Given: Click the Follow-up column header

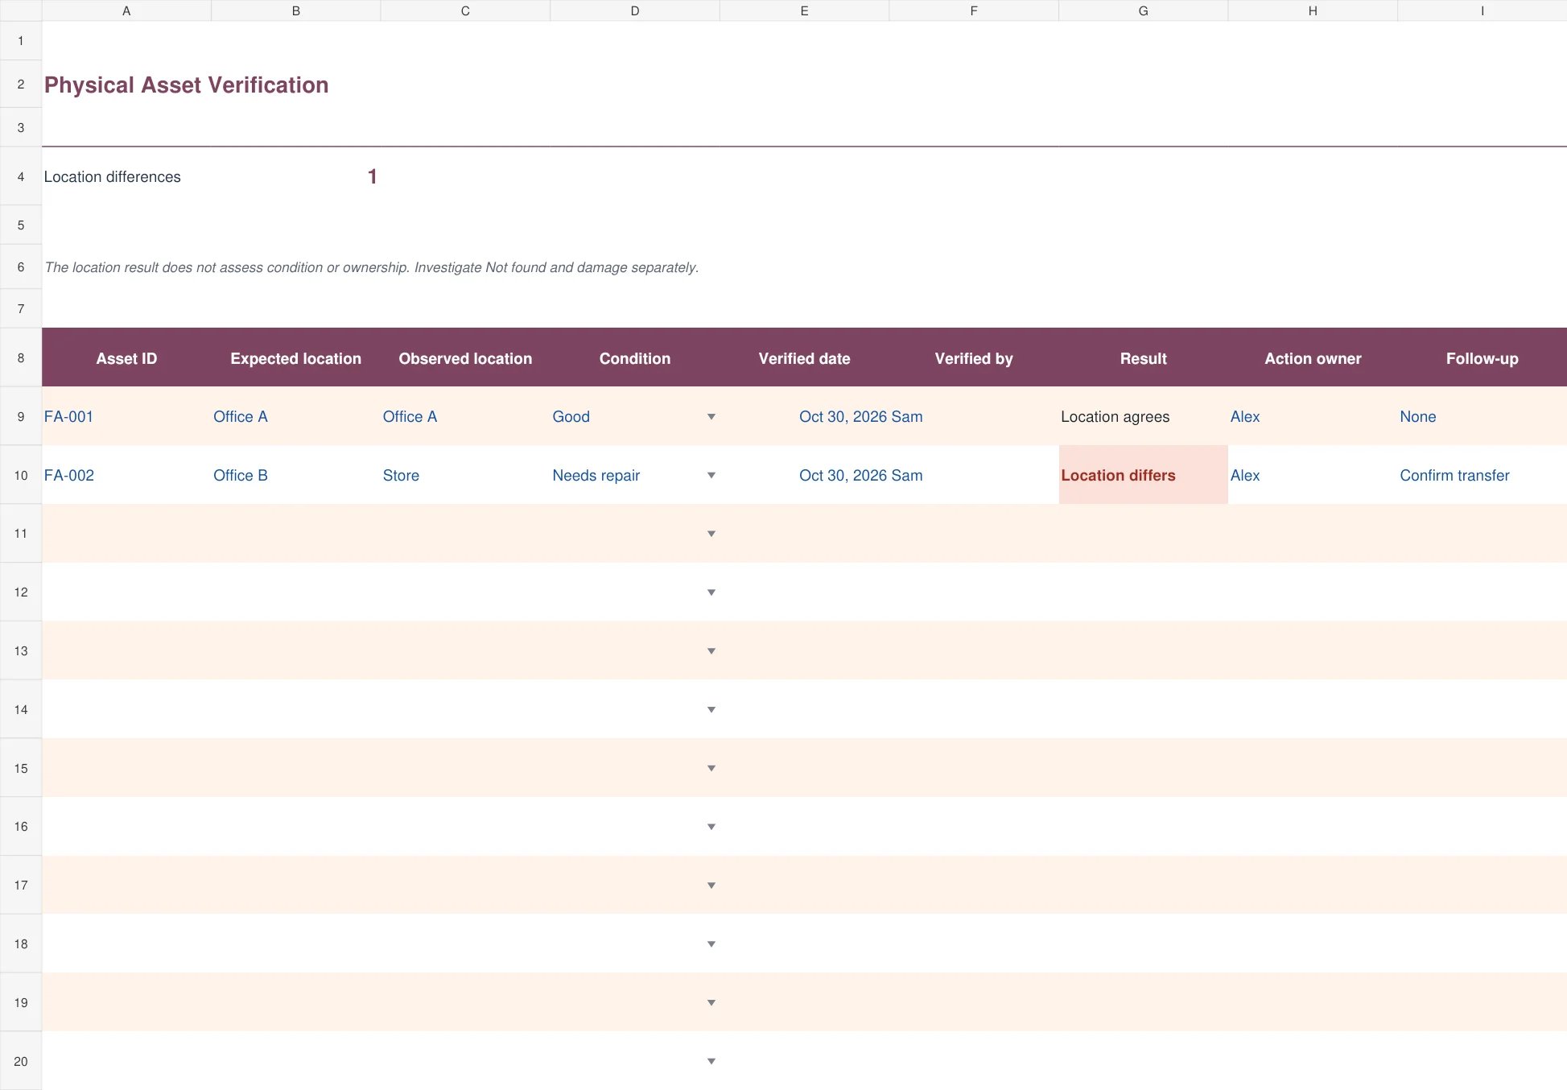Looking at the screenshot, I should click(1482, 358).
